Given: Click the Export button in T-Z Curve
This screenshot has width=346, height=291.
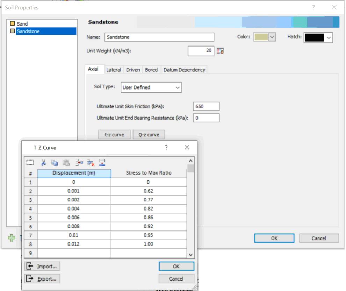Looking at the screenshot, I should 42,279.
